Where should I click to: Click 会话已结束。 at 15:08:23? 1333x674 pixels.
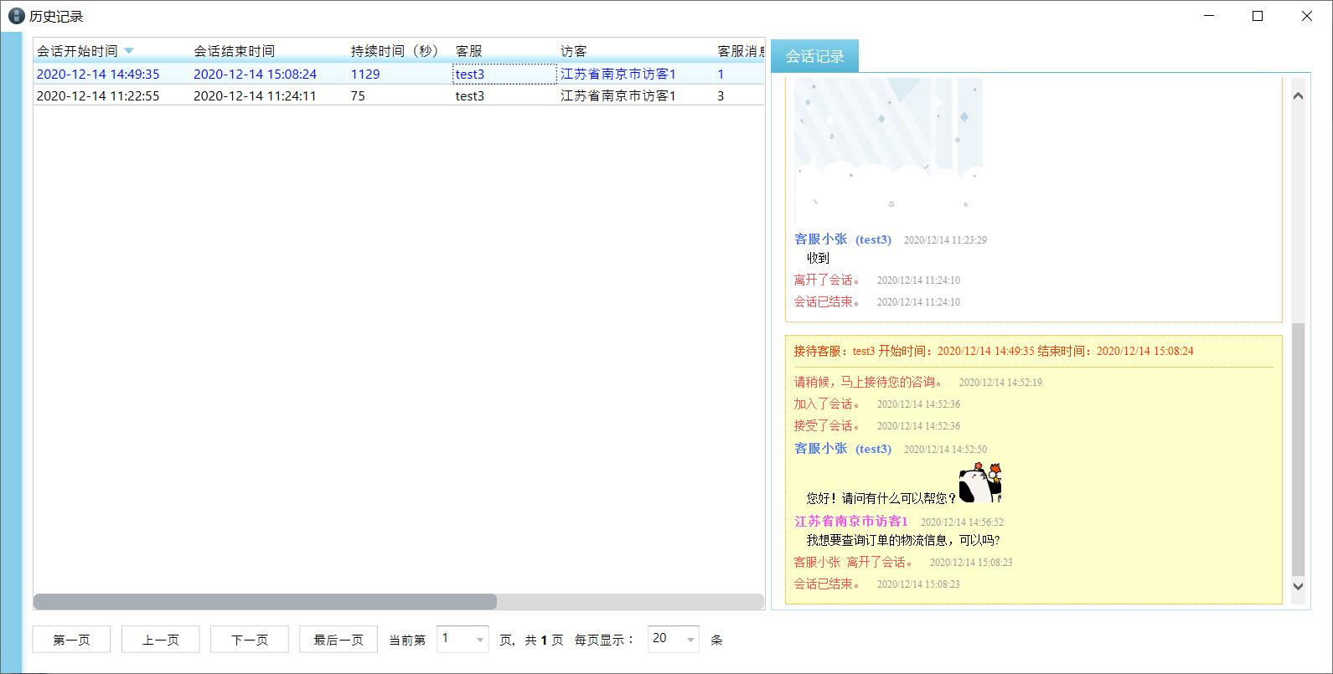[829, 584]
